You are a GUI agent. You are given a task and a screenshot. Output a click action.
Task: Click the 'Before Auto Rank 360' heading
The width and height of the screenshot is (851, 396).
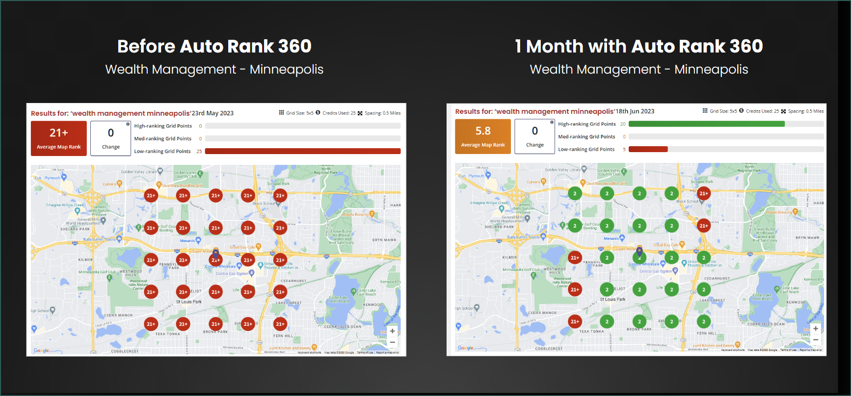tap(214, 46)
